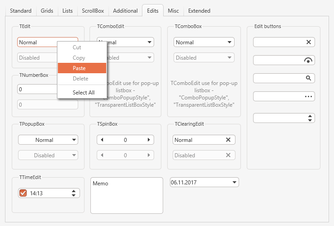
Task: Open the TComboEdit Normal dropdown arrow
Action: pyautogui.click(x=150, y=42)
